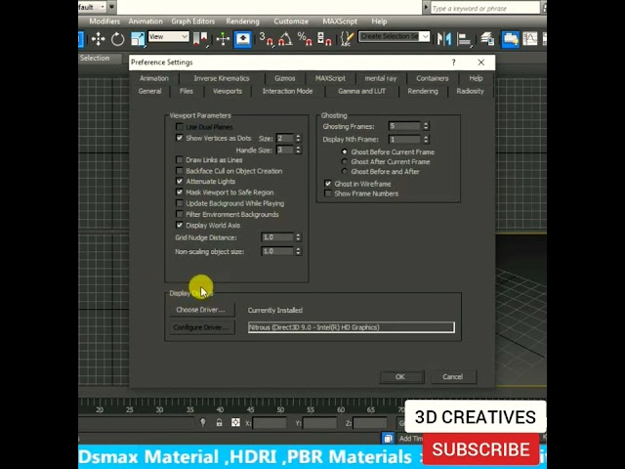Toggle the Percent Snap icon
This screenshot has width=625, height=469.
(x=305, y=39)
